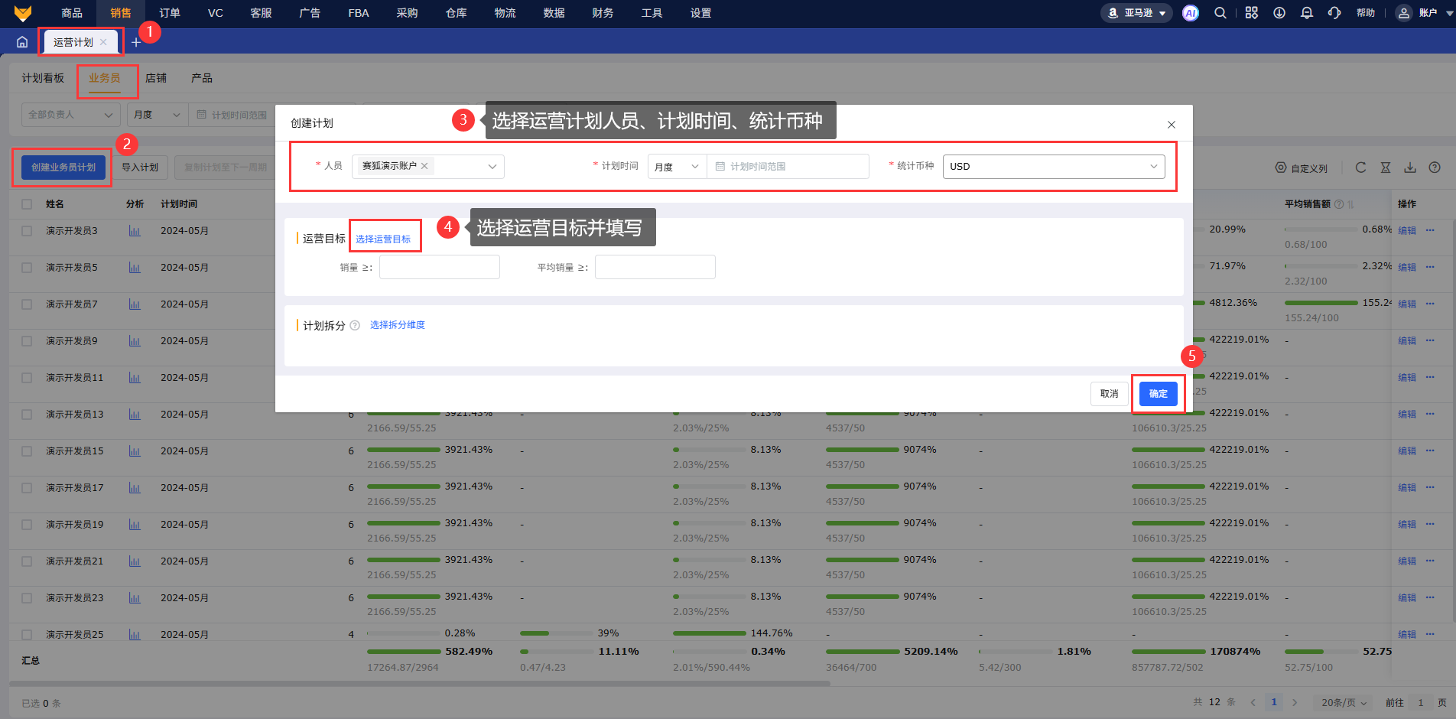Open the apps grid icon in top bar

pos(1251,13)
